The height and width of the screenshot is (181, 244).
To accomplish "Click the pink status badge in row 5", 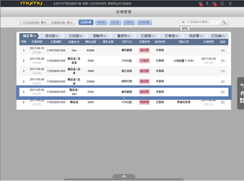I will point(144,91).
